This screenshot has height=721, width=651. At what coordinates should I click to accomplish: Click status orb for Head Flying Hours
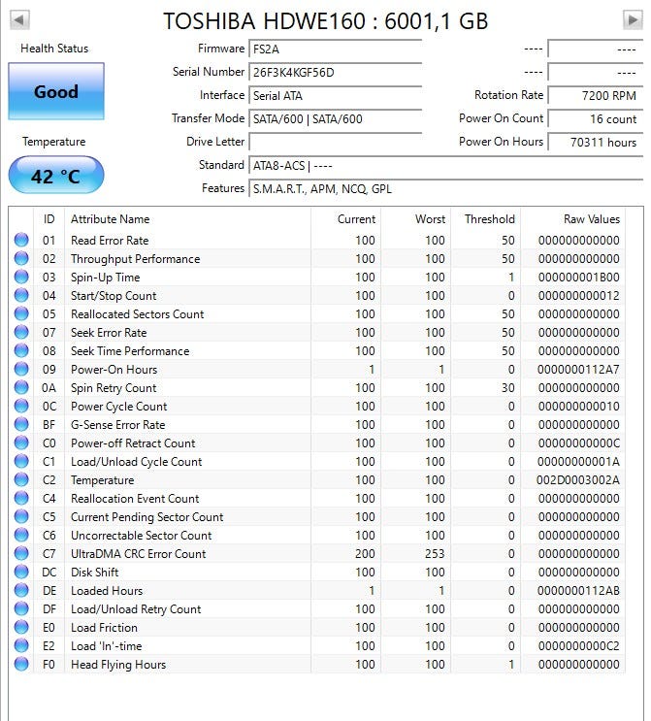(21, 664)
